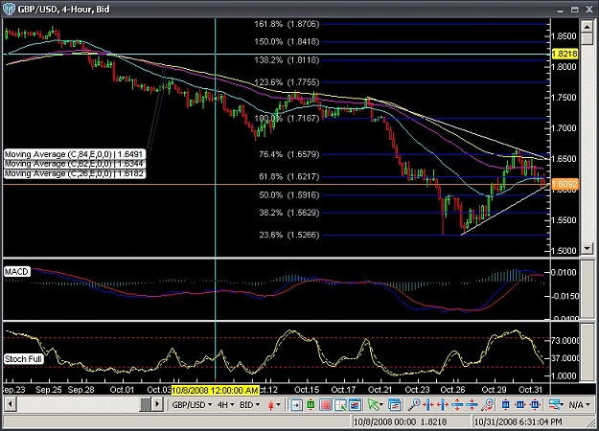
Task: Select Moving Average (C,26,E,0,0) label
Action: [75, 173]
